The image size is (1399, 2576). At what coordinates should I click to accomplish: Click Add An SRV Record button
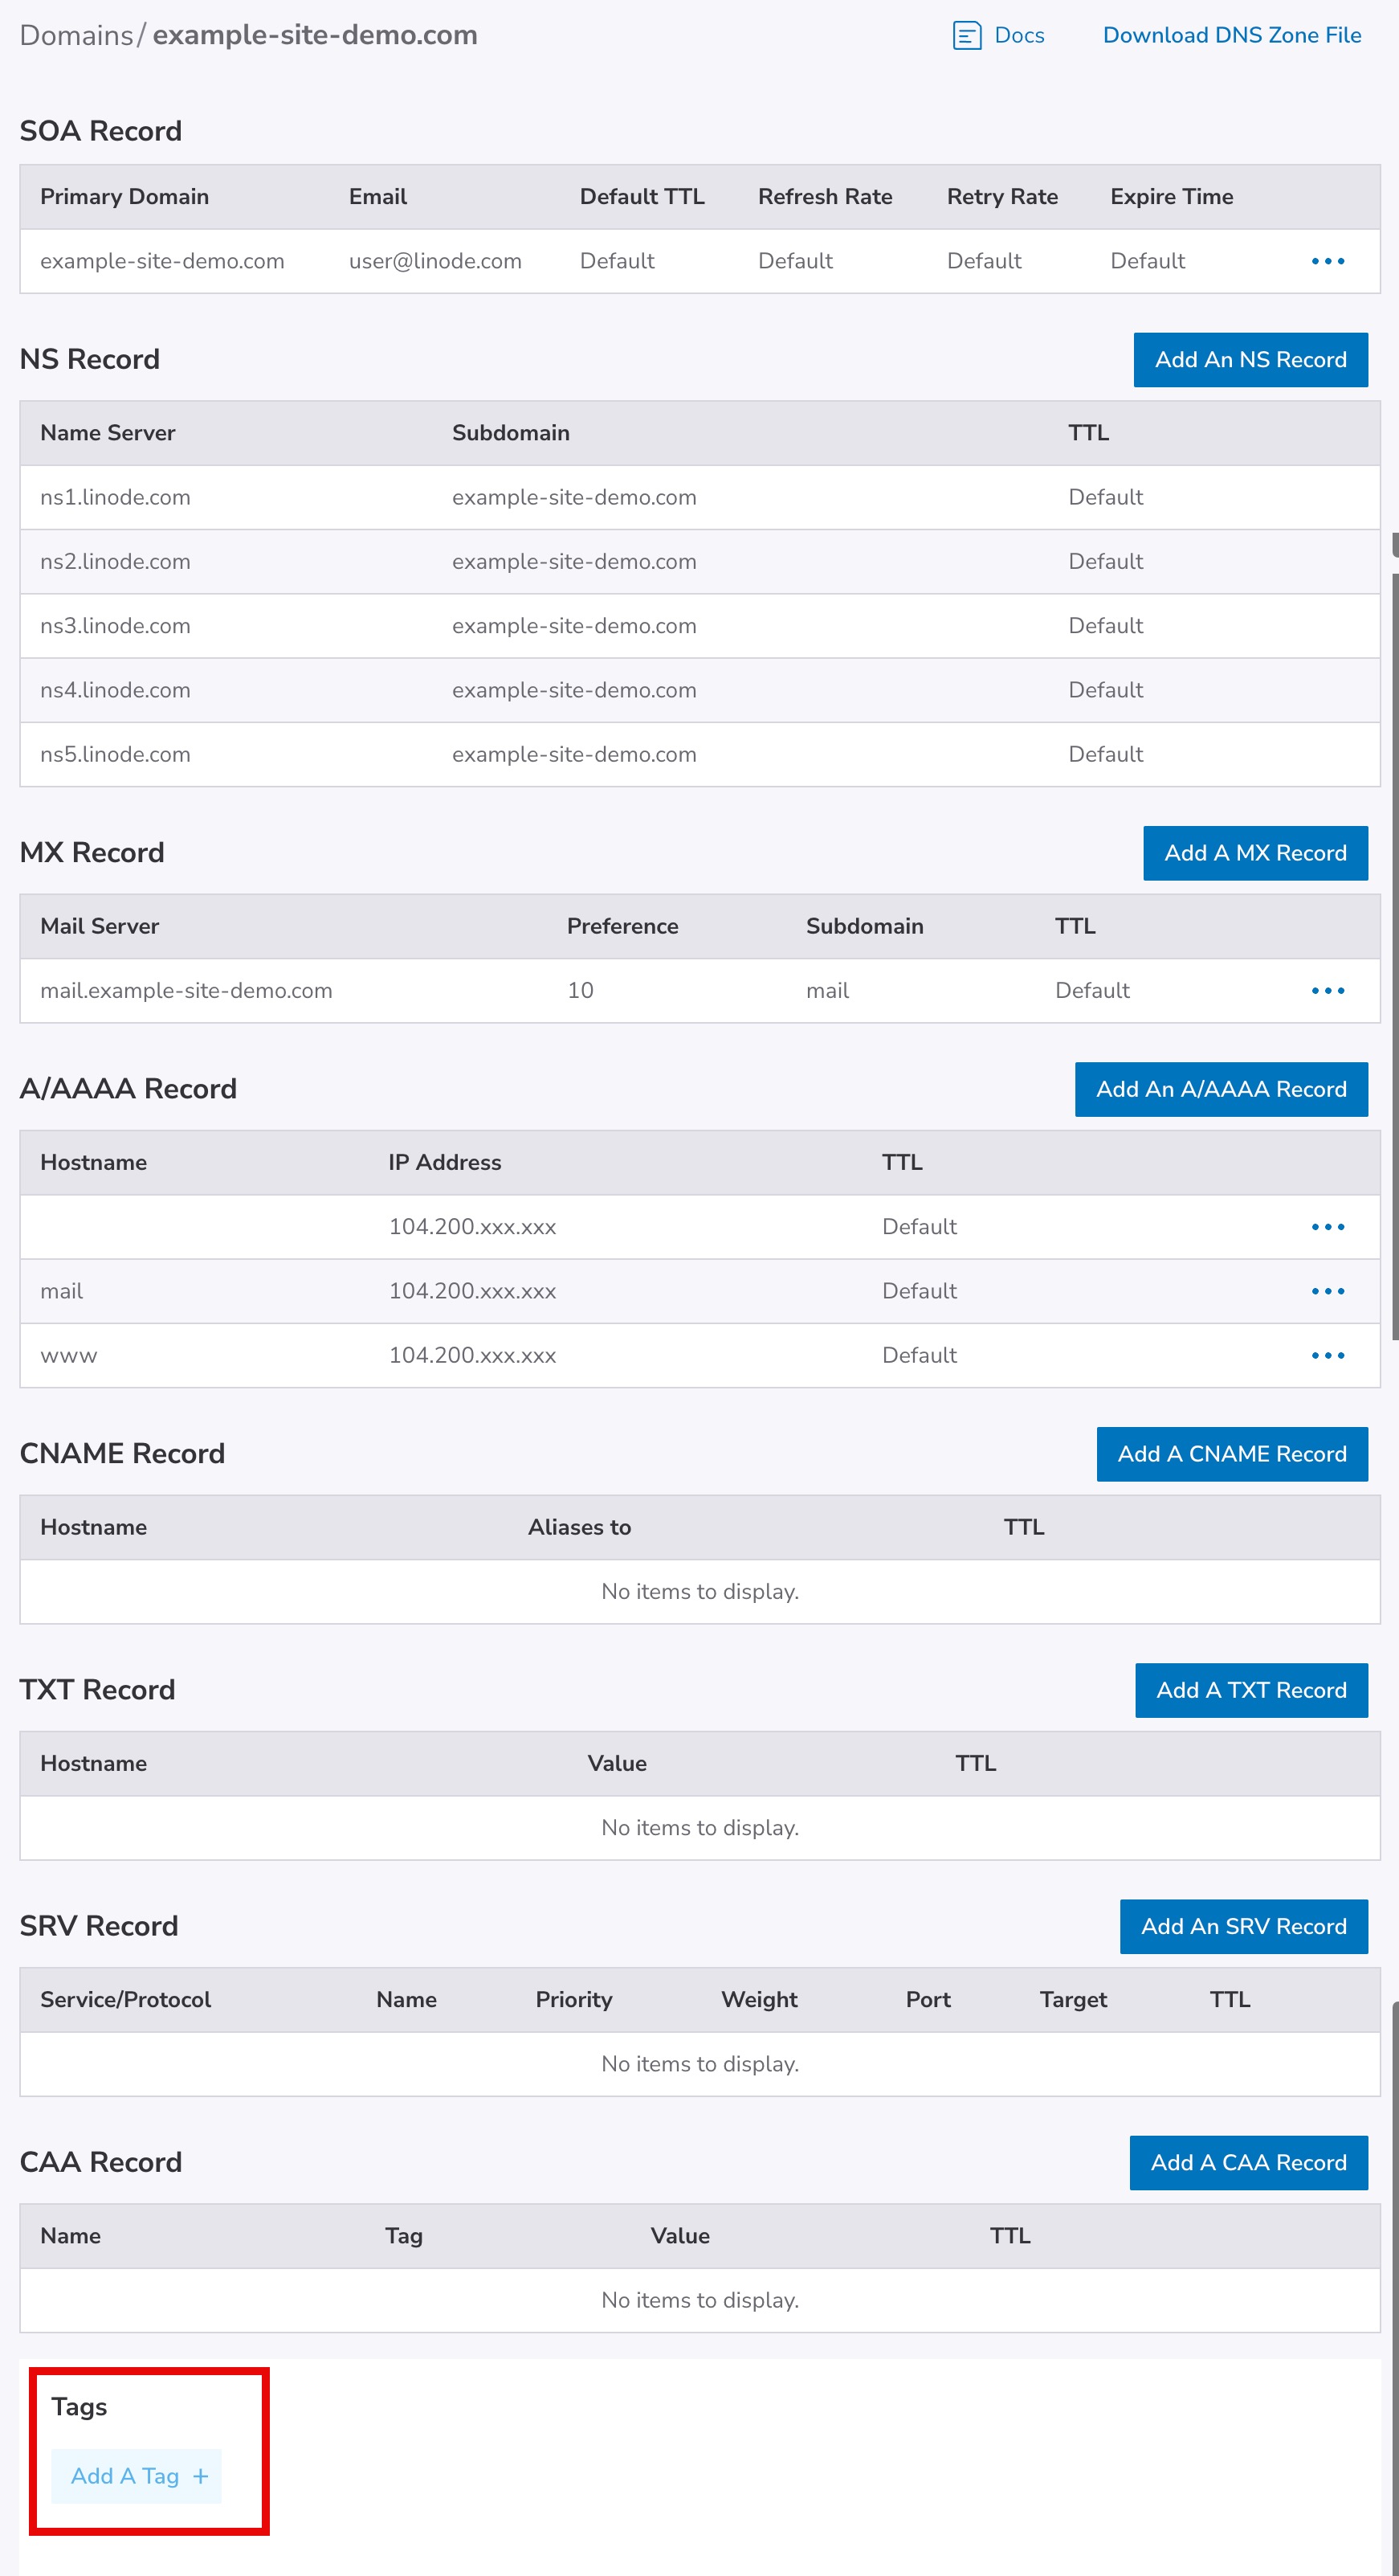point(1244,1926)
